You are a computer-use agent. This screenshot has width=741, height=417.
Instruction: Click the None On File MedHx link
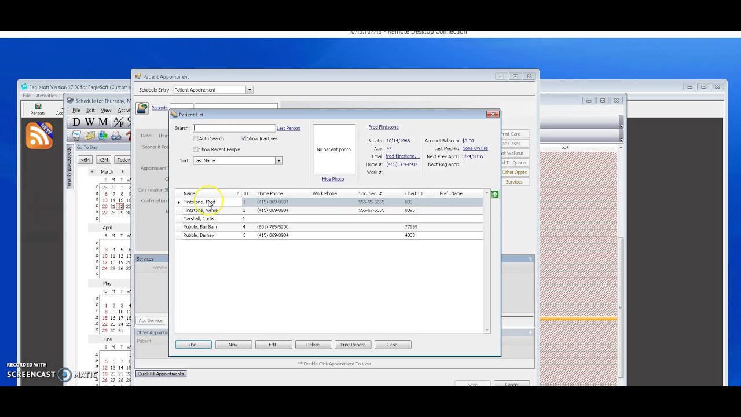click(x=475, y=148)
